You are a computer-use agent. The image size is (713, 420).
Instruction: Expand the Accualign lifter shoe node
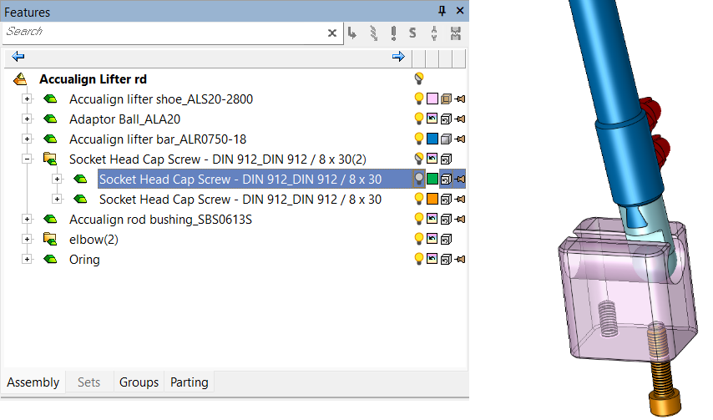(x=27, y=99)
